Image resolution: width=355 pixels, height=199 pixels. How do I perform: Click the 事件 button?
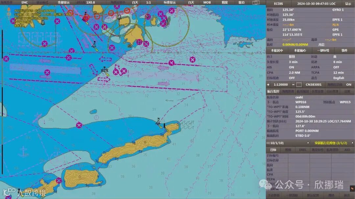(x=344, y=50)
